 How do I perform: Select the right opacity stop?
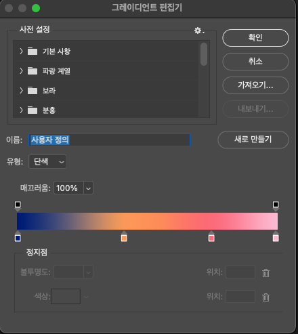276,206
